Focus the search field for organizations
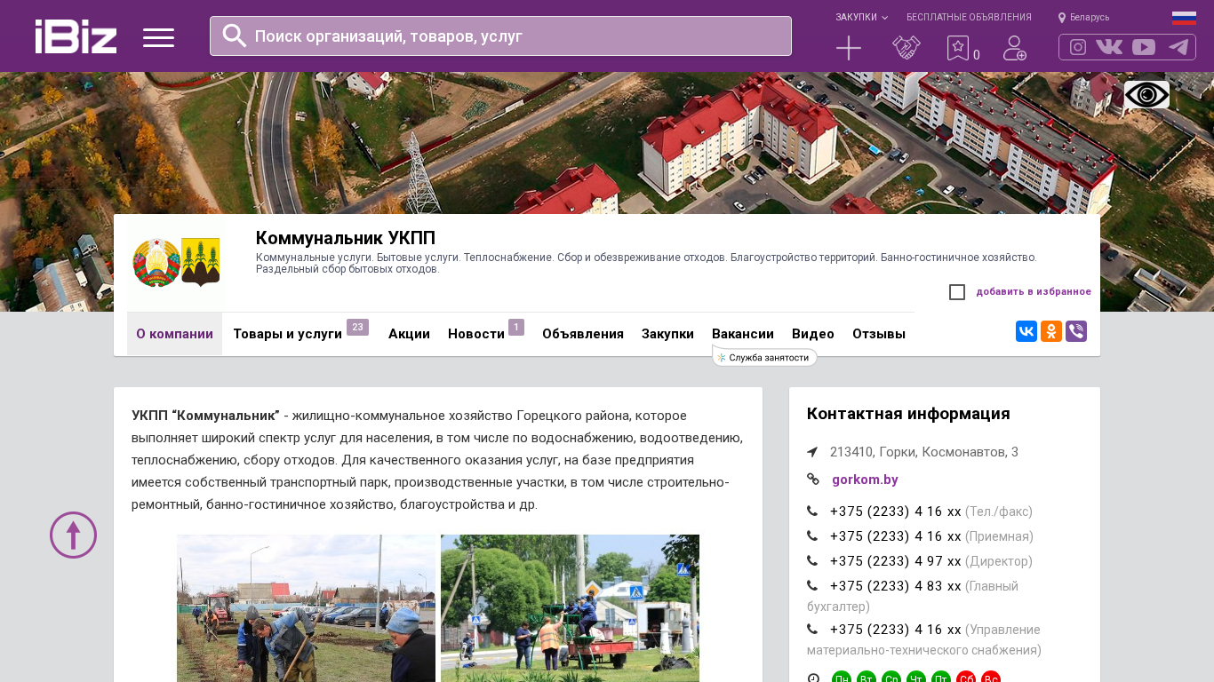1214x682 pixels. [500, 36]
